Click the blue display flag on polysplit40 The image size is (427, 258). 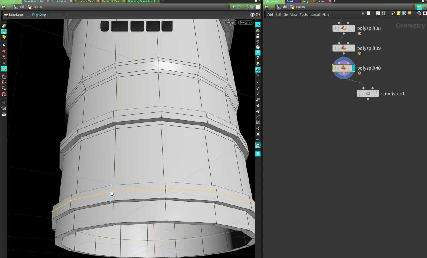tap(353, 68)
